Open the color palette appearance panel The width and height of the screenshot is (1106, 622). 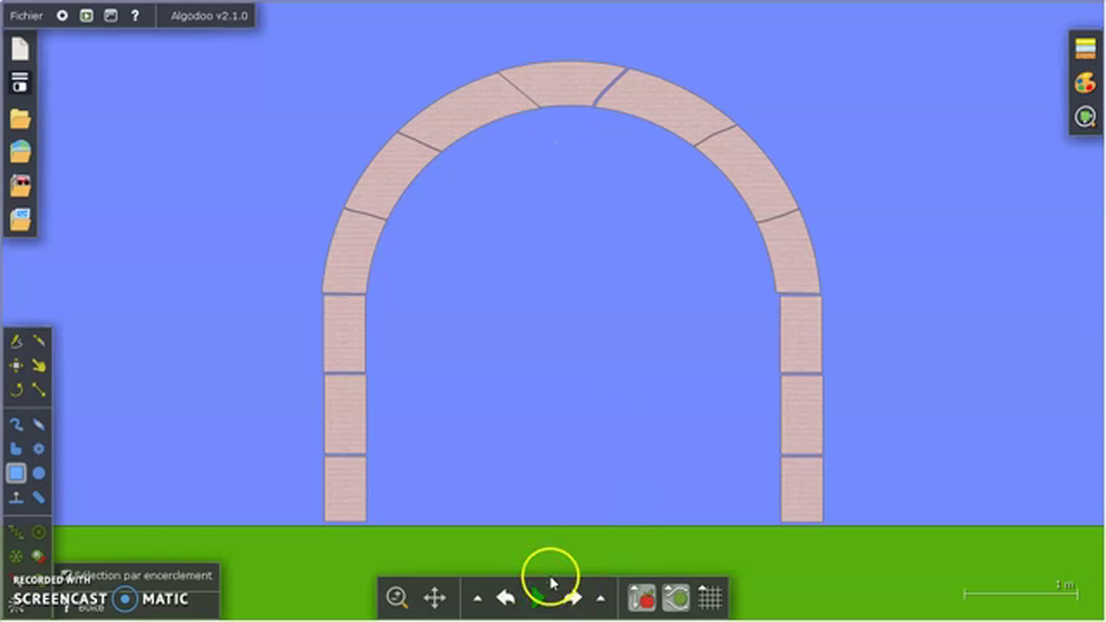1085,83
